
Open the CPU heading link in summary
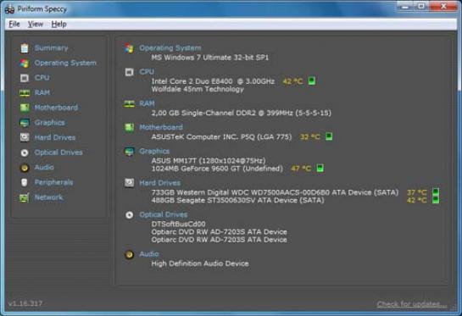pos(147,72)
